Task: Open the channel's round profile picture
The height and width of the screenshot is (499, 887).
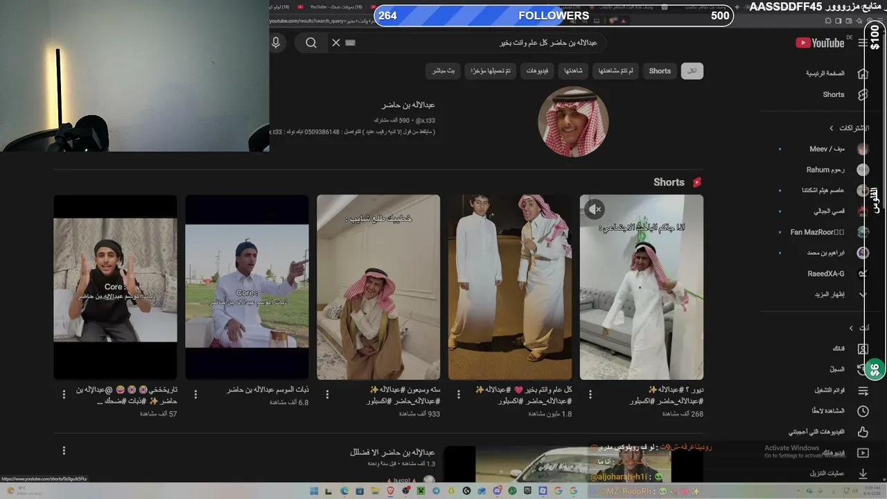Action: (573, 122)
